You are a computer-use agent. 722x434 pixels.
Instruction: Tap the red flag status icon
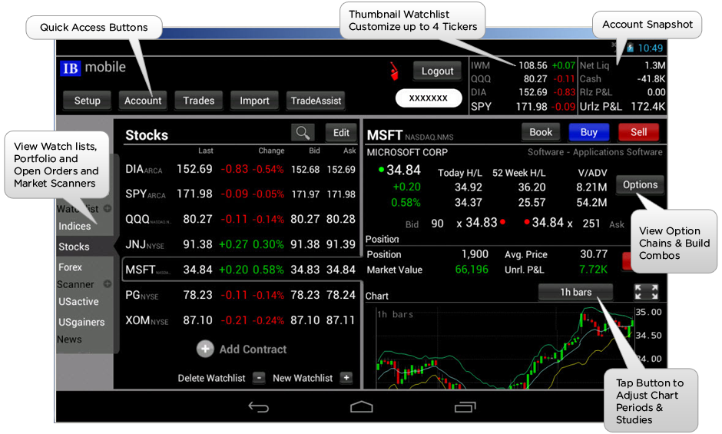pyautogui.click(x=394, y=71)
